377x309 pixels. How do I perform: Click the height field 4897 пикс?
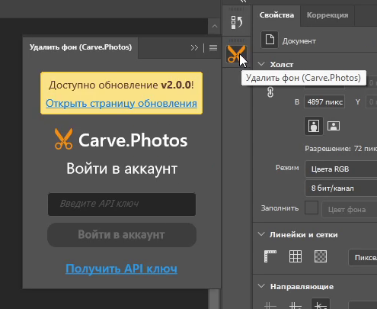[324, 102]
